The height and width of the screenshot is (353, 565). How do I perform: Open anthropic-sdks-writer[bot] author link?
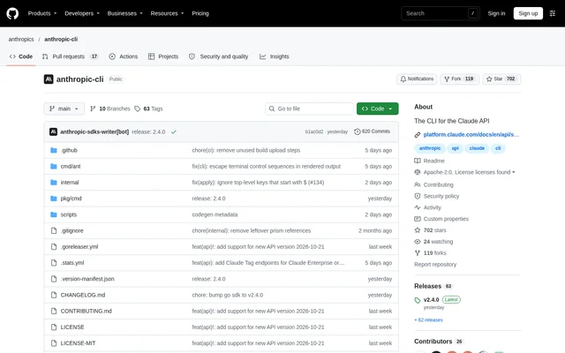pyautogui.click(x=94, y=131)
